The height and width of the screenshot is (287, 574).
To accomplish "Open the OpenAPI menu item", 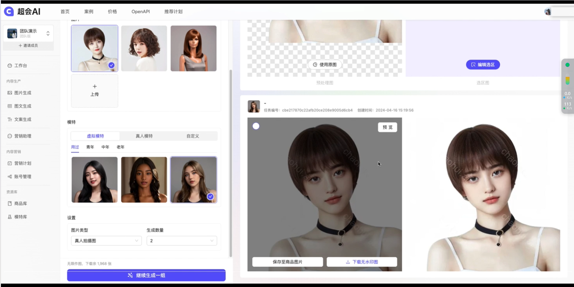I will (x=140, y=11).
